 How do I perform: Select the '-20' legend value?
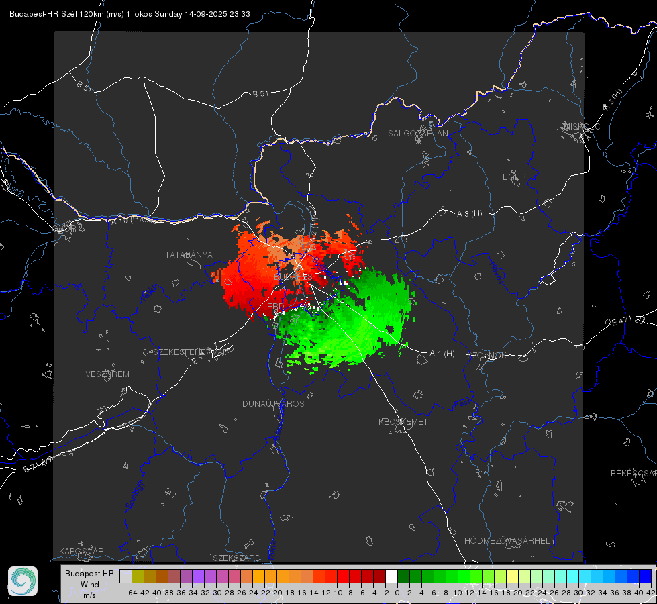coord(276,593)
